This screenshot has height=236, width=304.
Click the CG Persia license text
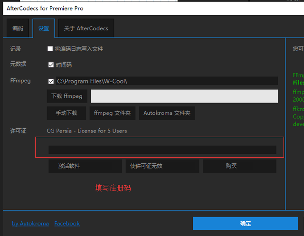86,131
